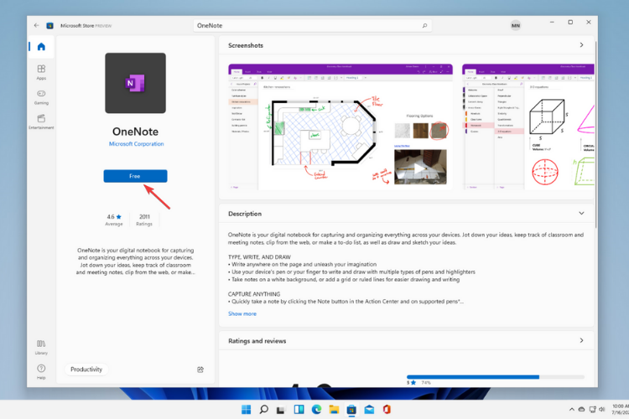Click the Free install button
The image size is (629, 419).
[135, 176]
